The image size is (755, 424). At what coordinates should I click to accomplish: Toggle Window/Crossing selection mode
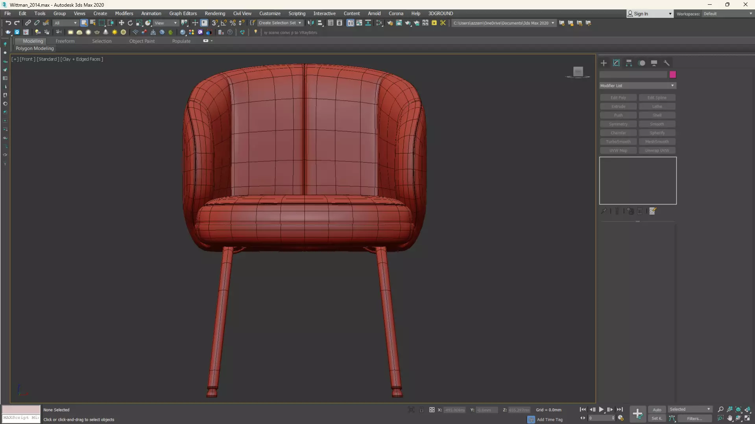coord(111,23)
